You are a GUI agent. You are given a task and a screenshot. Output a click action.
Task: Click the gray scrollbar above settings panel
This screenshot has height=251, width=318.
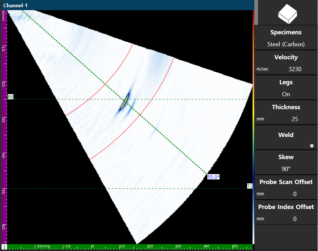pos(256,12)
